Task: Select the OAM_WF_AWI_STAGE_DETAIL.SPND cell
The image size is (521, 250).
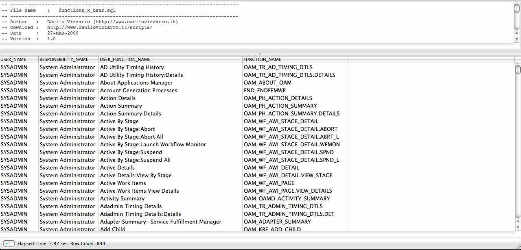Action: 295,152
